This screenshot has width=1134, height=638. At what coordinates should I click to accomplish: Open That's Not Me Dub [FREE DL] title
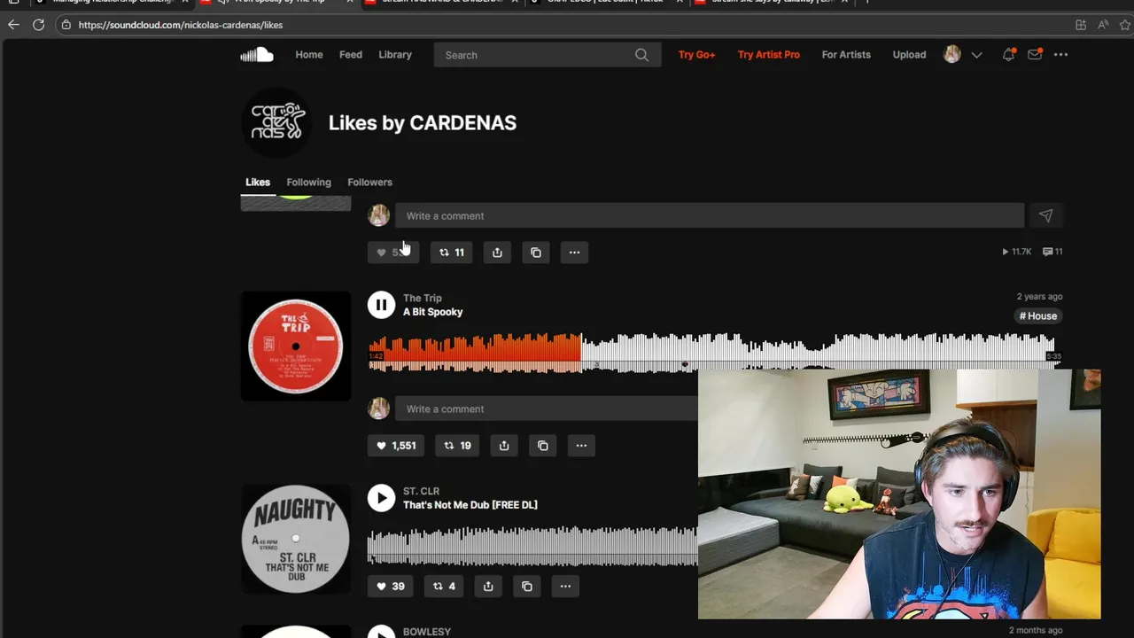470,505
